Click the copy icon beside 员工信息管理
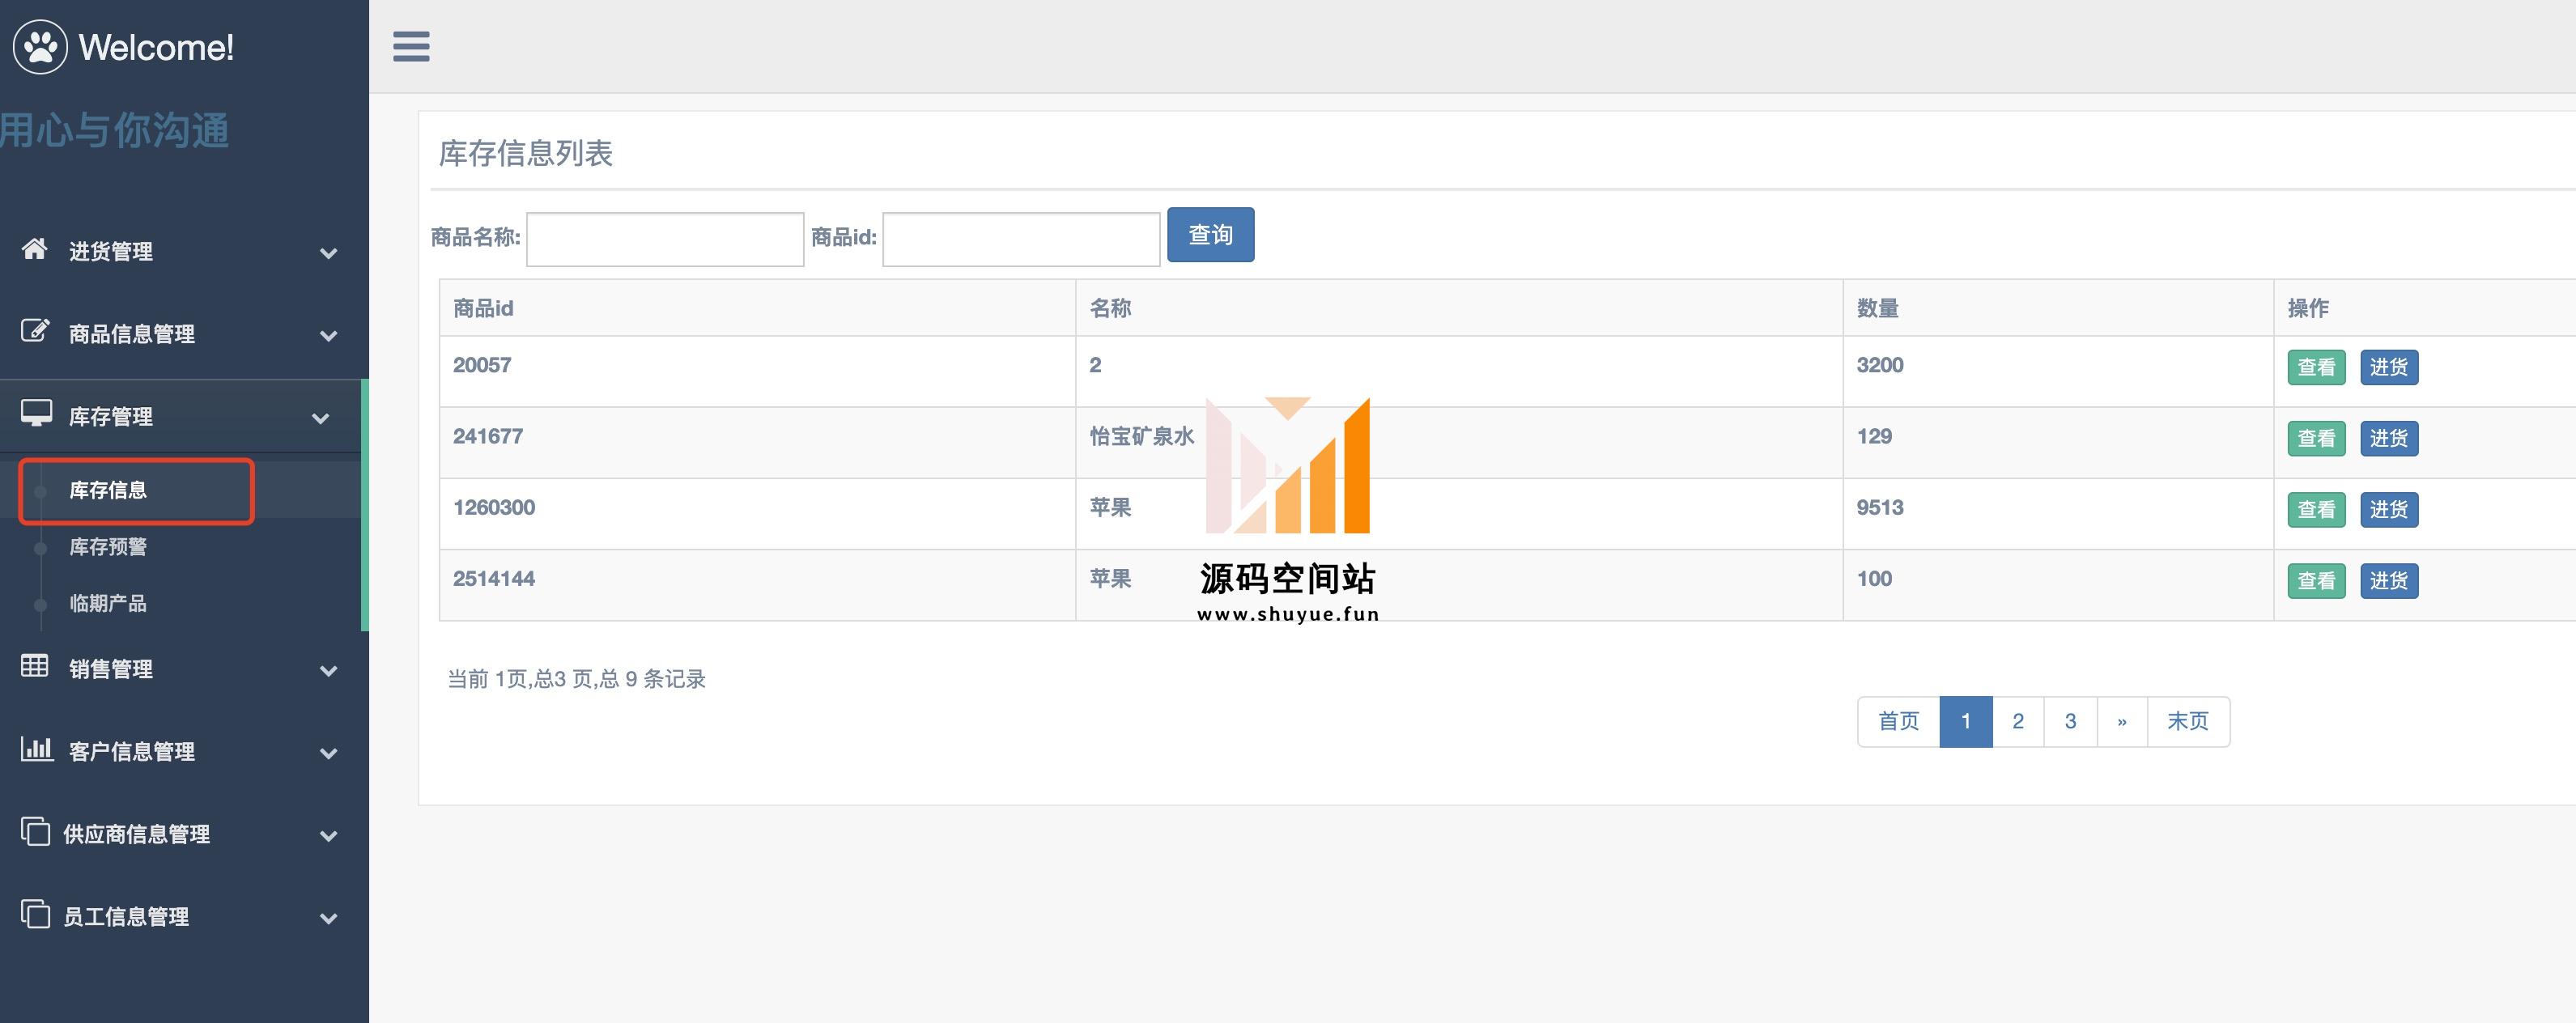The image size is (2576, 1023). coord(35,914)
